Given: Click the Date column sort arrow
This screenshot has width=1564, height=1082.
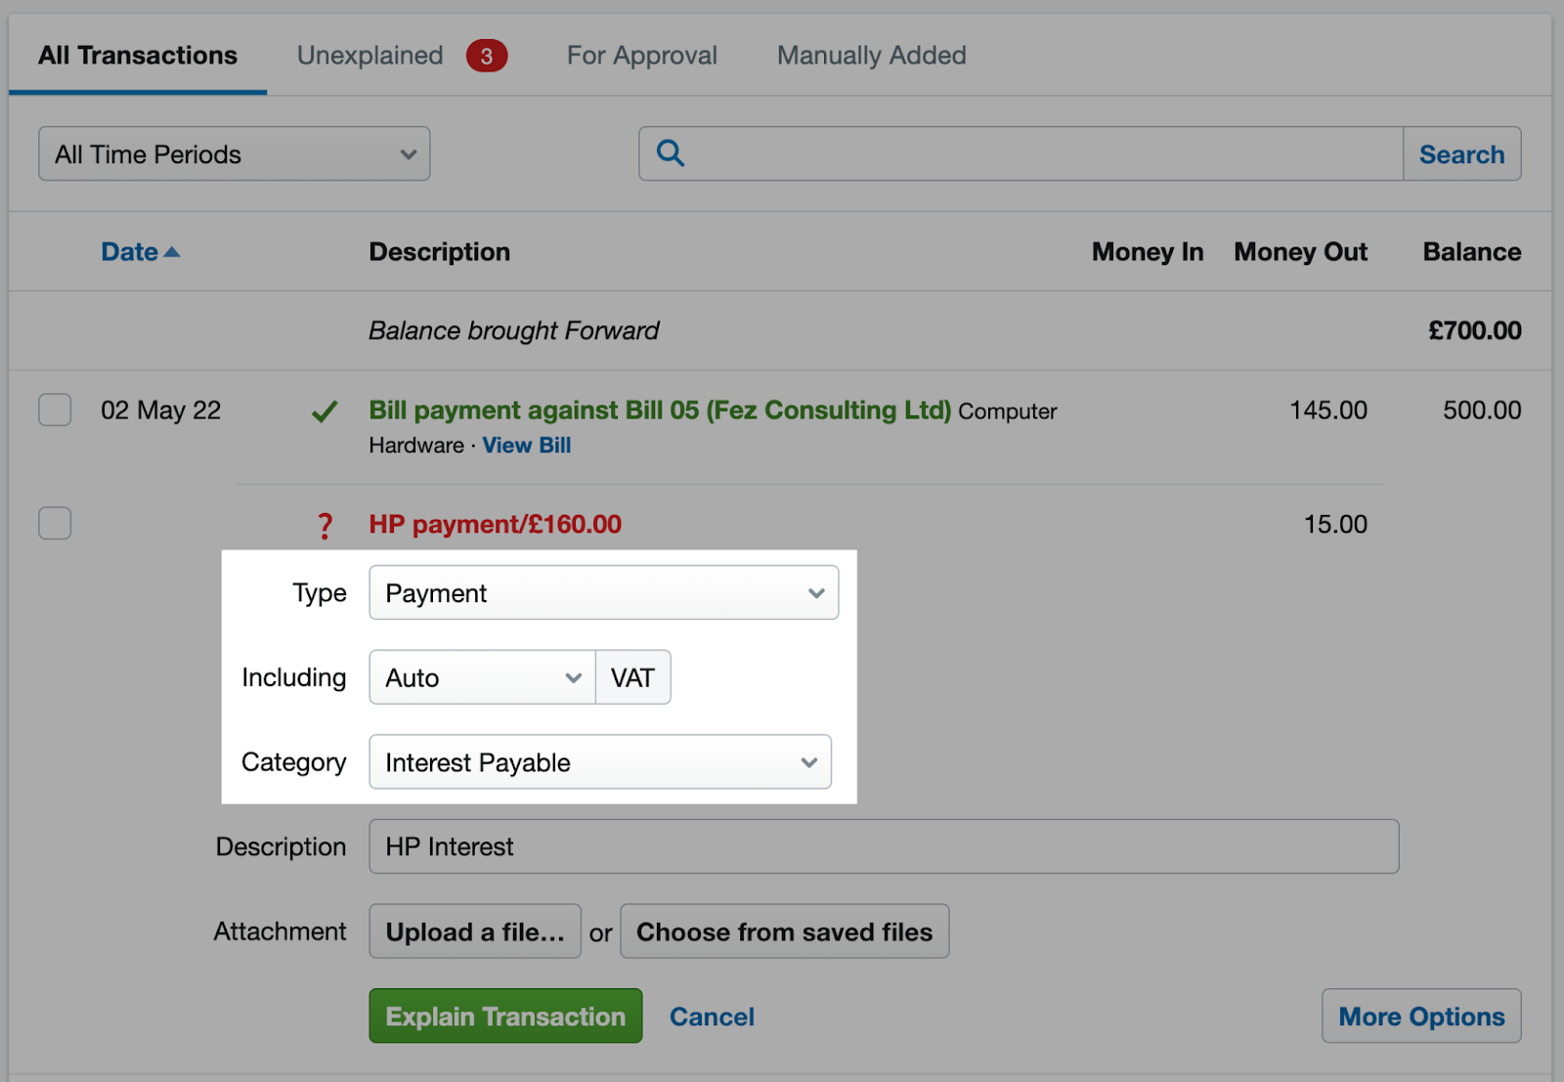Looking at the screenshot, I should coord(174,251).
